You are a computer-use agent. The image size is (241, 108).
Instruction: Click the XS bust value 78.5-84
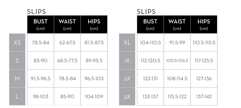(41, 43)
